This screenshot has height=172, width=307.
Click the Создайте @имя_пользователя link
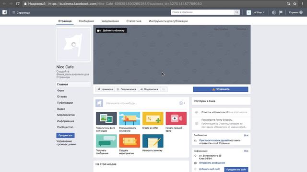coord(72,75)
